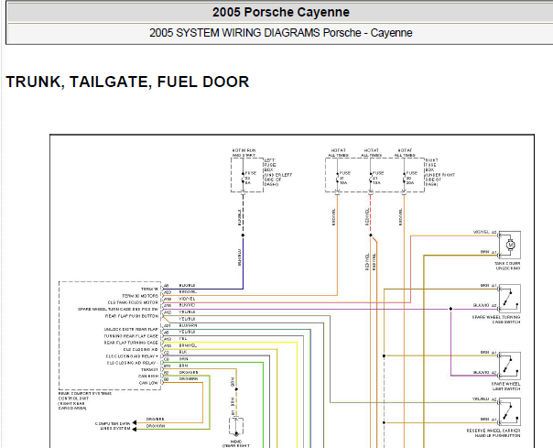
Task: Click the REAR FLAP PUSH BUTTON pin label
Action: (132, 316)
